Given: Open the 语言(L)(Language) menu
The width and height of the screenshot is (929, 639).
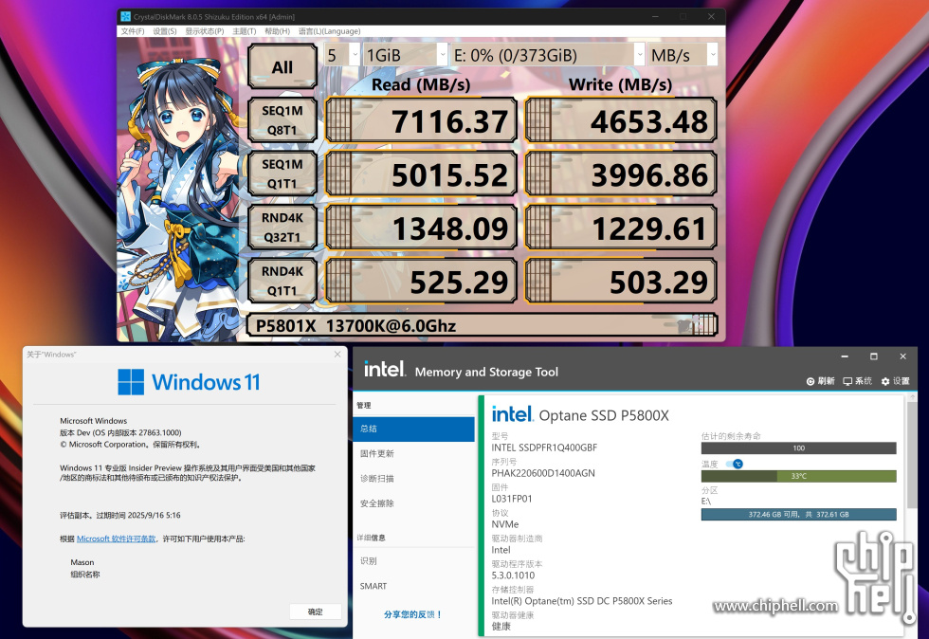Looking at the screenshot, I should point(330,31).
